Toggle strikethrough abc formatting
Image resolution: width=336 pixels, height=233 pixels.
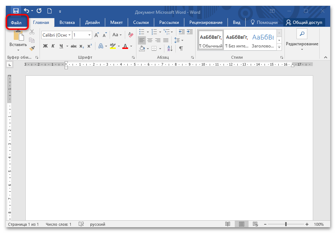[x=74, y=46]
